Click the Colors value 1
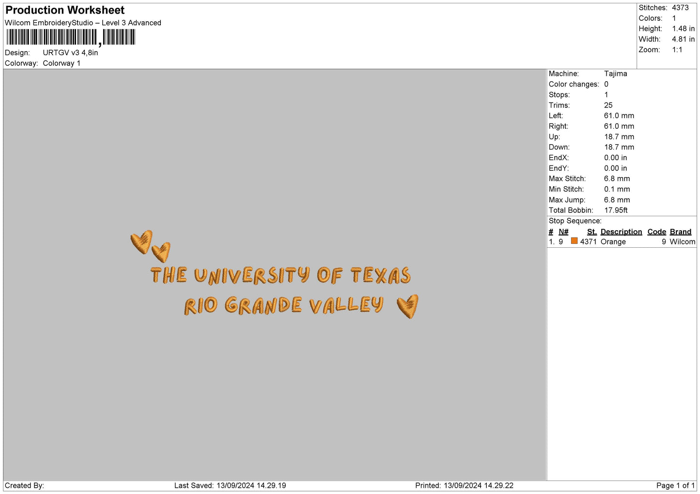 [x=674, y=18]
